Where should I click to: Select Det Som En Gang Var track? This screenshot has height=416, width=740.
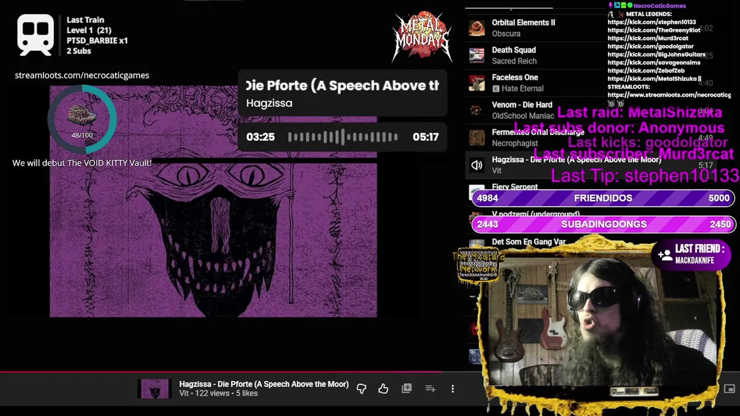point(528,242)
